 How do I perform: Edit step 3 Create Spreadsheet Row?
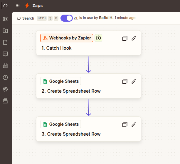134,125
